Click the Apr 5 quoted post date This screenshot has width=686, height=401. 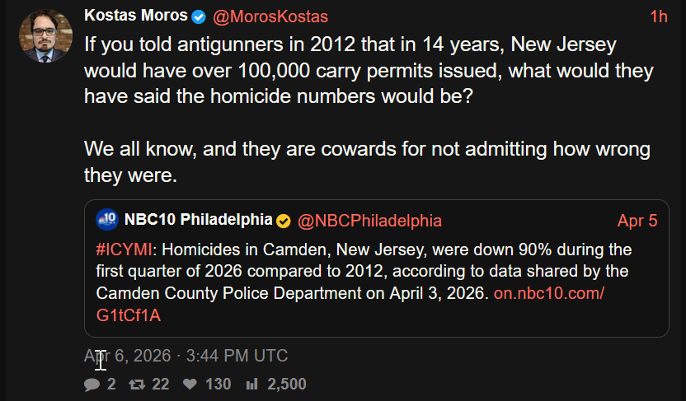[637, 221]
